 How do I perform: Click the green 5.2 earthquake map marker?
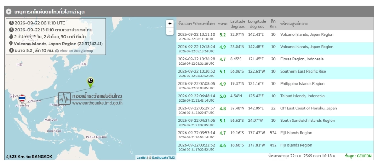click(90, 82)
